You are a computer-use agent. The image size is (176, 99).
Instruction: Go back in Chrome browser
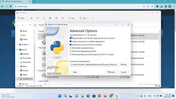2,6
